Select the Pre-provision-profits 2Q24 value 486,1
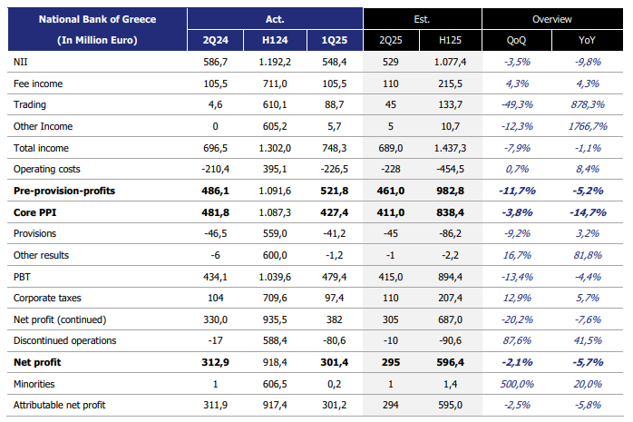 click(215, 191)
